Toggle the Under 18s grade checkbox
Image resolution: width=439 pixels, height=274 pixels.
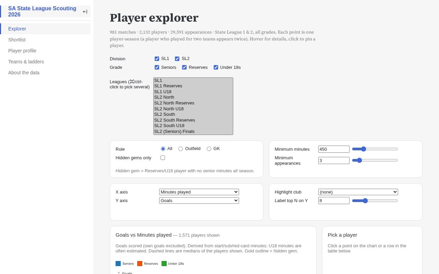pos(216,67)
